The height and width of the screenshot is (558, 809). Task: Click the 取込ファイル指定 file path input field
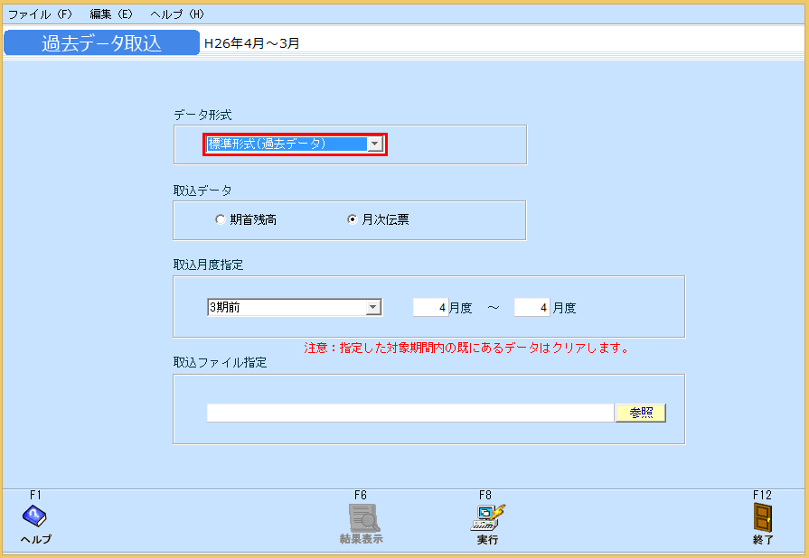[407, 412]
